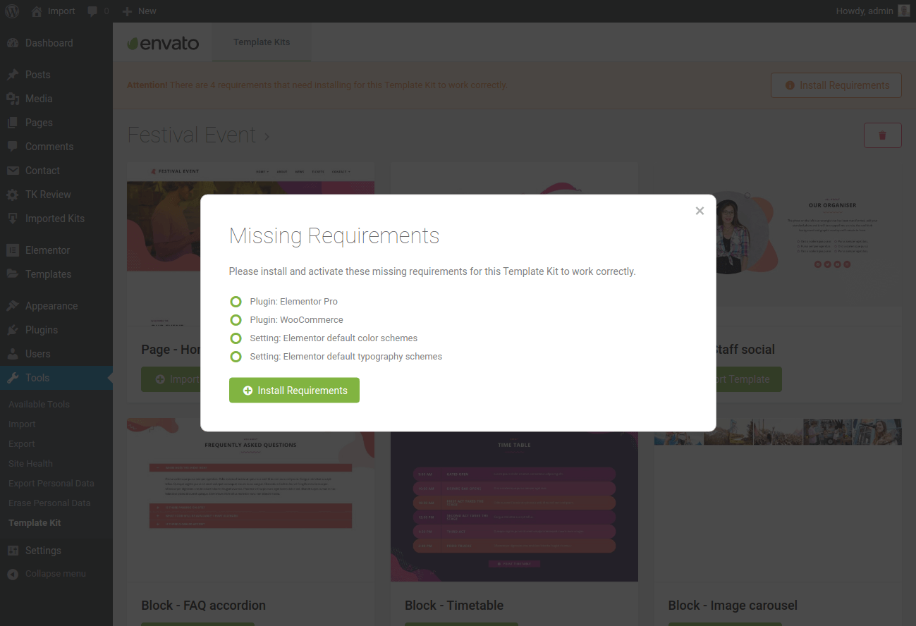Select the Elementor default typography schemes circle

coord(236,357)
